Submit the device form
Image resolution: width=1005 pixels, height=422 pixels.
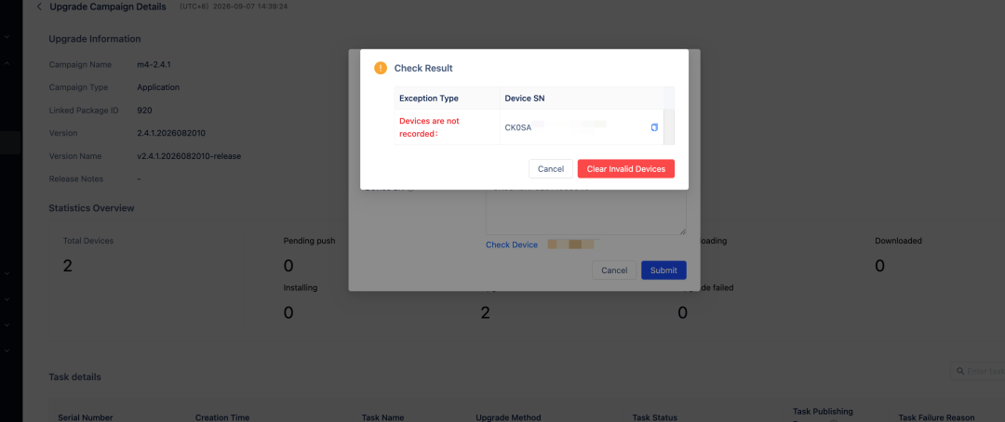[x=663, y=270]
